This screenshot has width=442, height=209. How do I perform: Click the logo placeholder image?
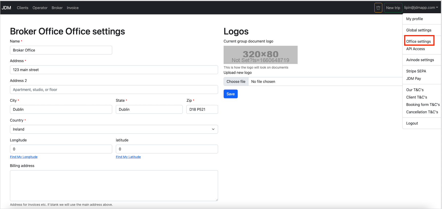260,55
